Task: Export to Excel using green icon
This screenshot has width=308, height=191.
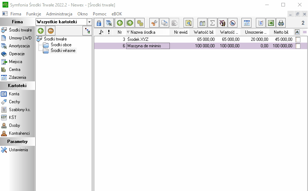Action: tap(271, 23)
